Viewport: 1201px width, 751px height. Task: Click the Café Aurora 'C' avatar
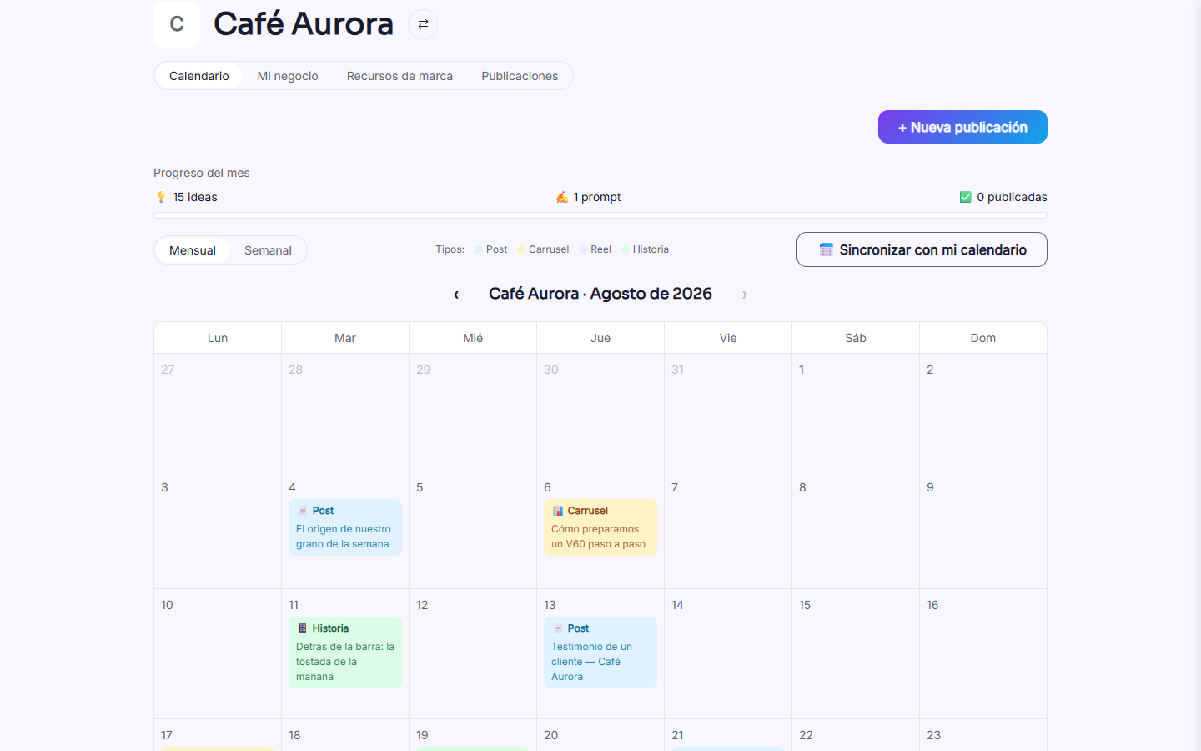coord(177,24)
